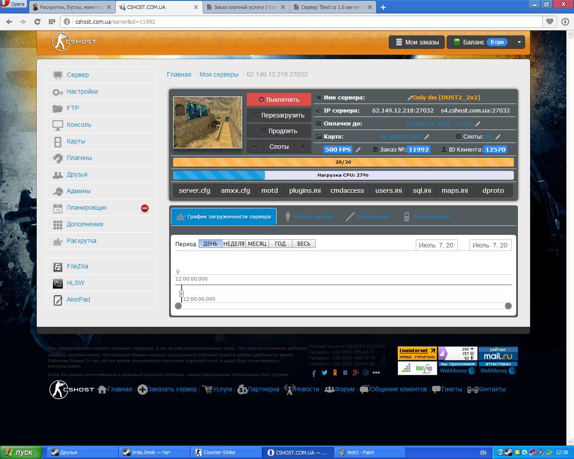Open the server.cfg file link
Screen dimensions: 574x459
194,191
